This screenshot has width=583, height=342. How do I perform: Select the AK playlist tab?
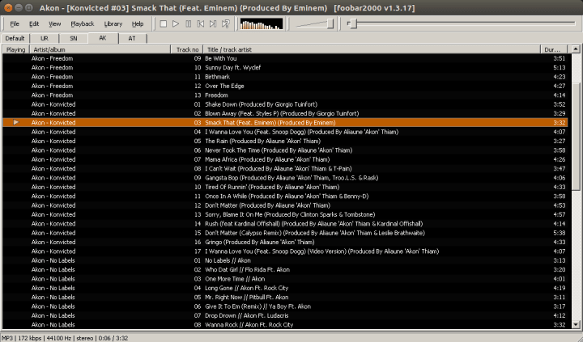[103, 38]
